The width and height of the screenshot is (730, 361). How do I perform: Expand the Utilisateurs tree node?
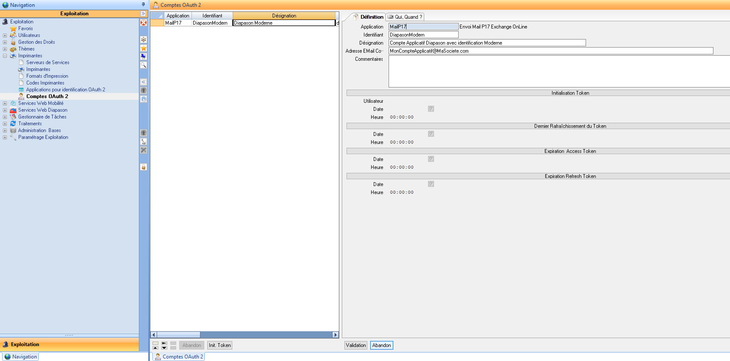coord(5,35)
